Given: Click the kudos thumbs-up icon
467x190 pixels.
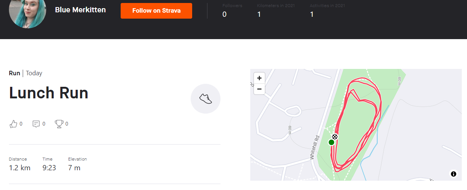Looking at the screenshot, I should (13, 124).
